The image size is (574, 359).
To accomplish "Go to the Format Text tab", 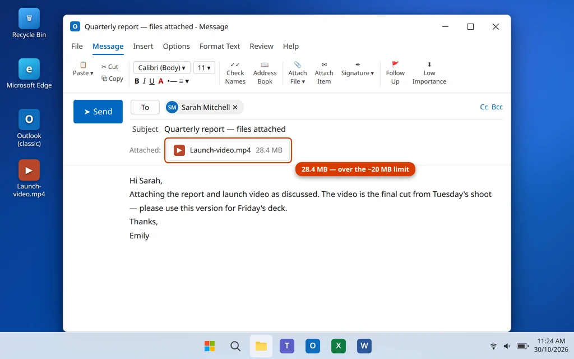I will (x=220, y=46).
